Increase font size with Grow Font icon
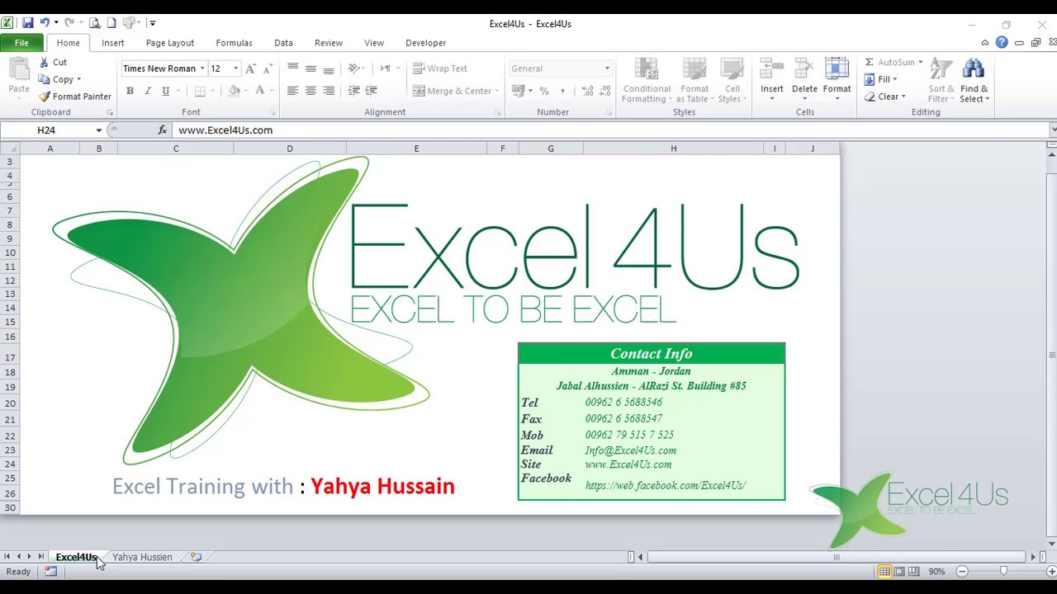 [251, 68]
